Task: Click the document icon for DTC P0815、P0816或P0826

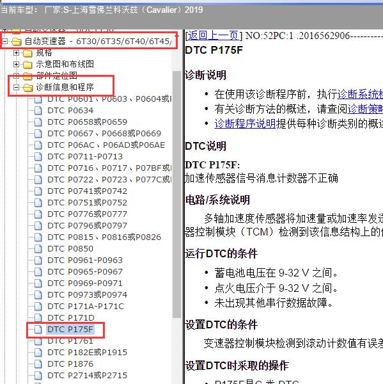Action: point(38,237)
